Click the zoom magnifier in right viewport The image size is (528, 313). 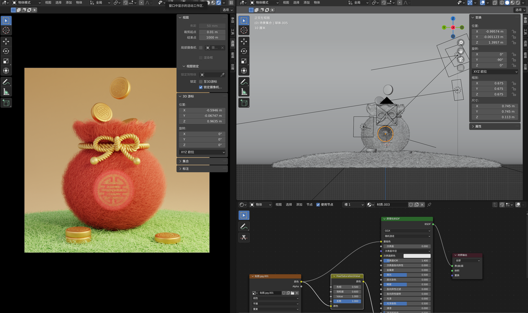[460, 43]
